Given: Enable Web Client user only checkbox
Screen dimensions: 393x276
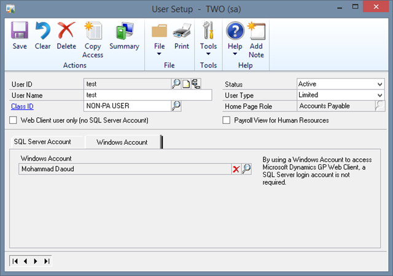Looking at the screenshot, I should click(14, 120).
